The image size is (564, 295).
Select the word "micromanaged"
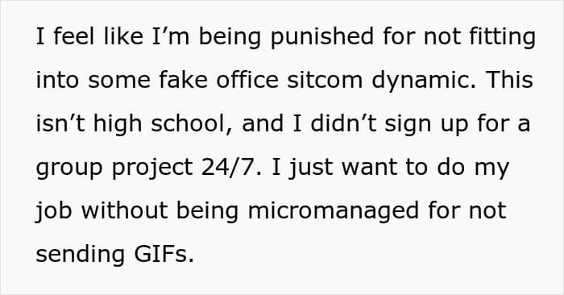[x=333, y=212]
